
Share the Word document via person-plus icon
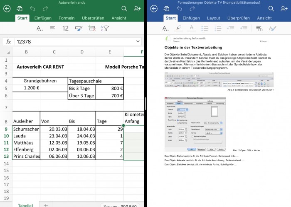(x=284, y=8)
